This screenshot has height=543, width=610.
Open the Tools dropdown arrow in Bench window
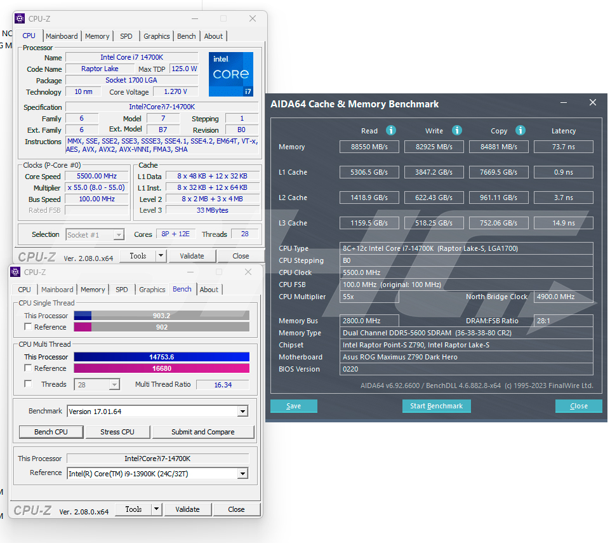157,509
